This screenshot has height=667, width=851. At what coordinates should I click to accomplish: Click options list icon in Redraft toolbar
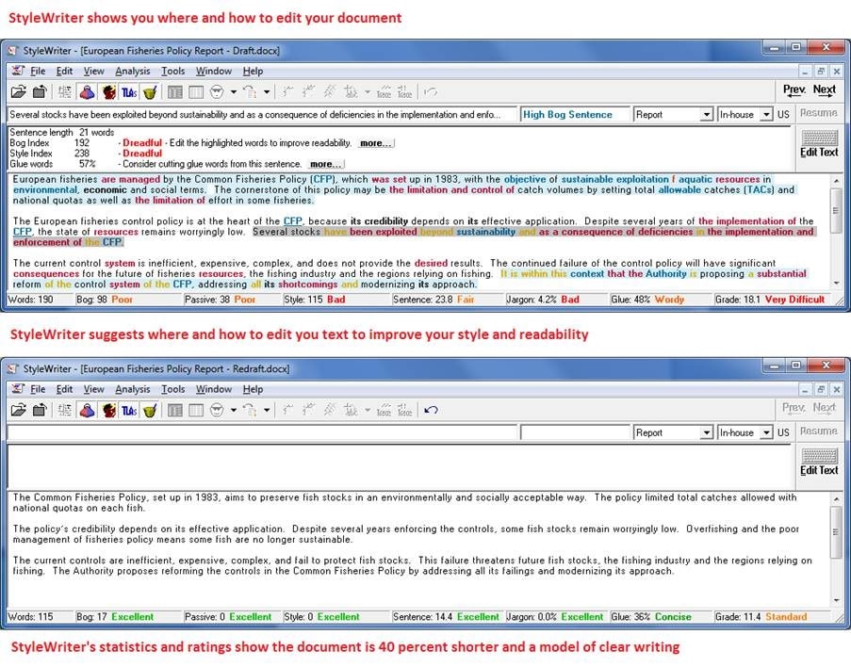click(65, 411)
